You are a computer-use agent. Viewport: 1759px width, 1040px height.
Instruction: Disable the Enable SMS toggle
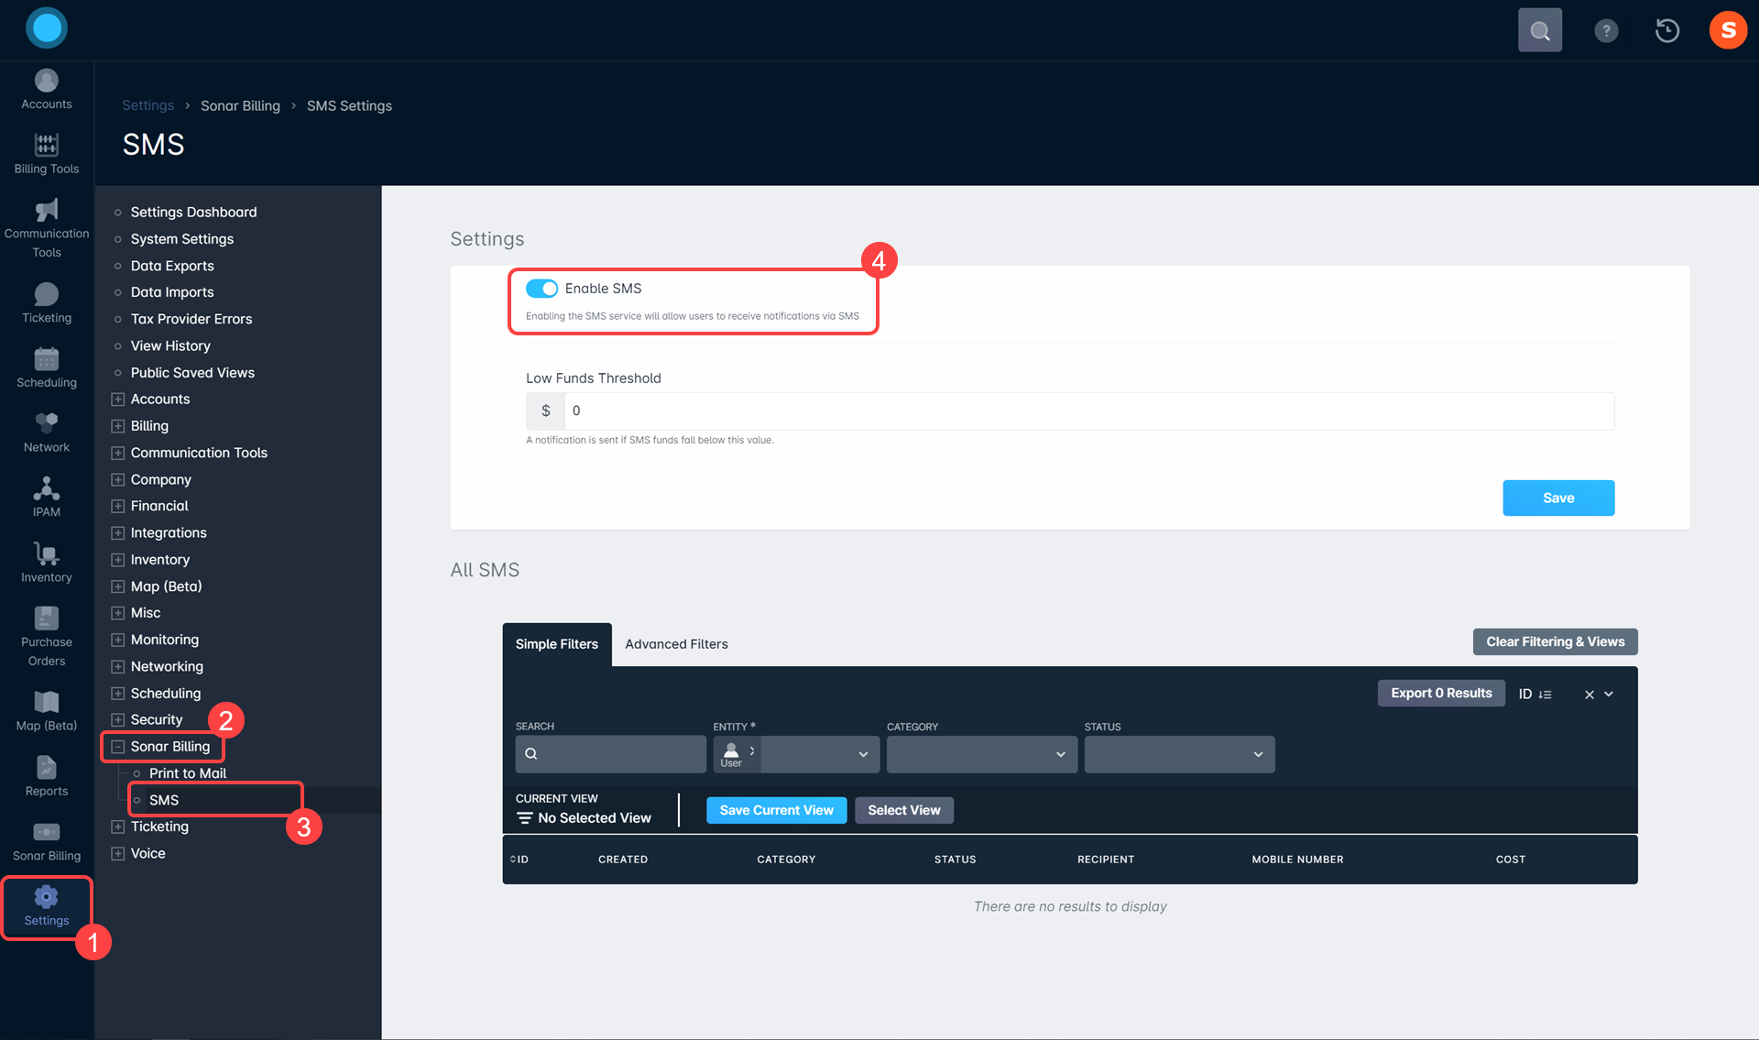(542, 288)
